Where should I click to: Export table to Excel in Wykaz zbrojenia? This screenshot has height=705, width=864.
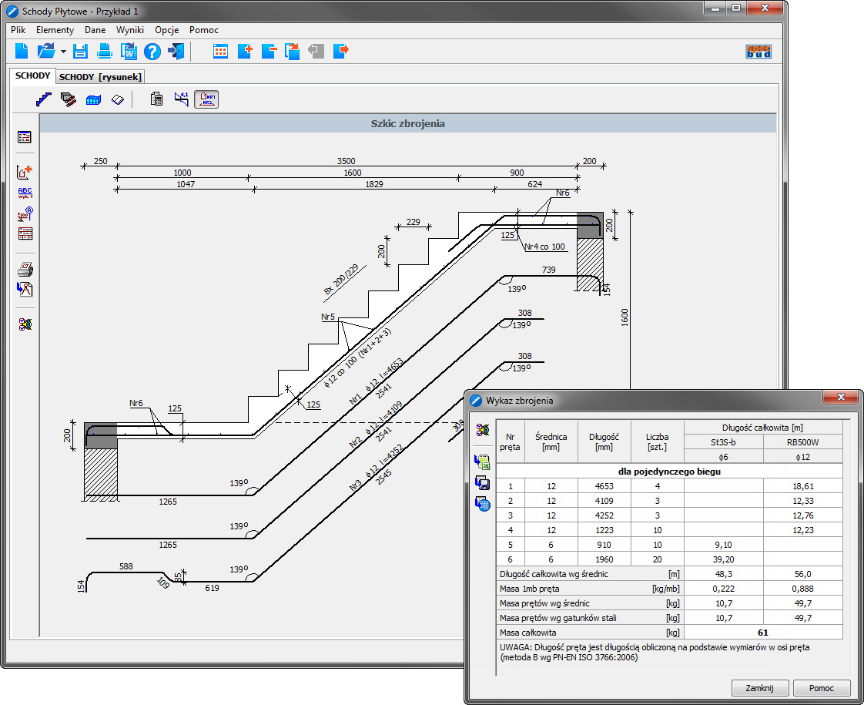pyautogui.click(x=483, y=462)
